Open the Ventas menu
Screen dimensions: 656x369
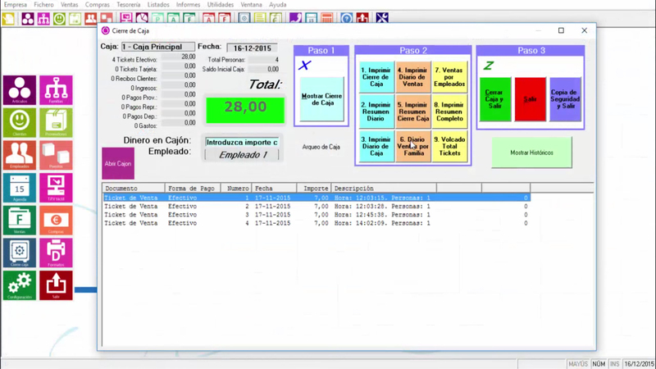70,5
